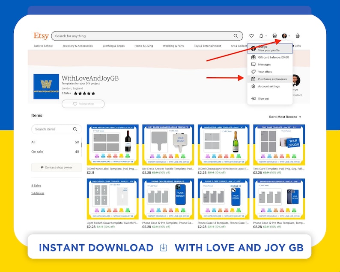Select Messages in account menu
Viewport: 340px width, 272px height.
270,64
